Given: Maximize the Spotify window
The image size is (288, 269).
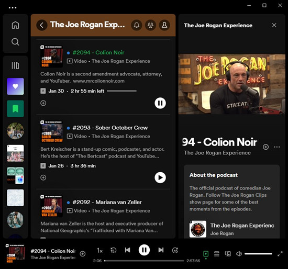Looking at the screenshot, I should pyautogui.click(x=264, y=5).
